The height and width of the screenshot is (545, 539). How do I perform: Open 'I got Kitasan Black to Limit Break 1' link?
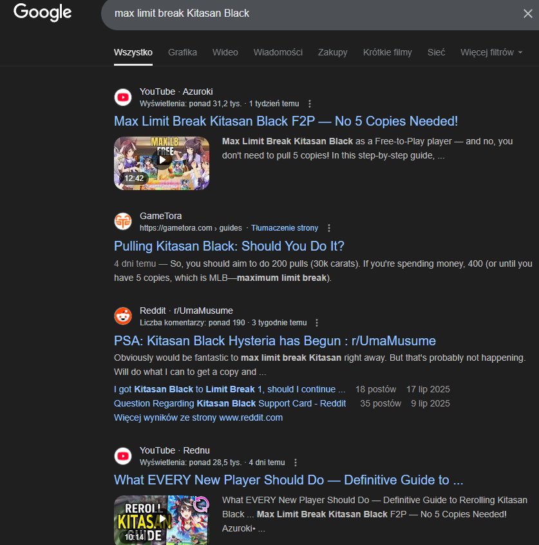point(230,389)
